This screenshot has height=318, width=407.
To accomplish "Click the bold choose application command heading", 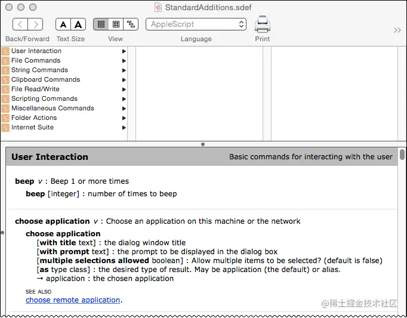I will click(52, 221).
